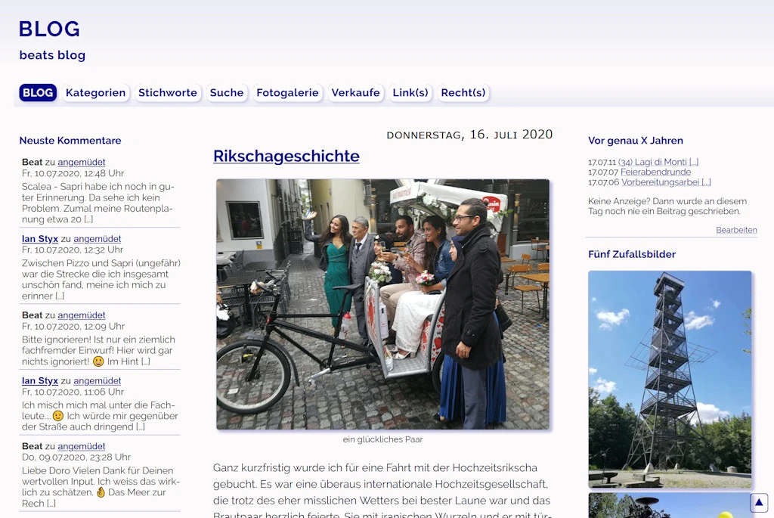This screenshot has width=774, height=518.
Task: Click the wedding rickshaw photo
Action: 382,304
